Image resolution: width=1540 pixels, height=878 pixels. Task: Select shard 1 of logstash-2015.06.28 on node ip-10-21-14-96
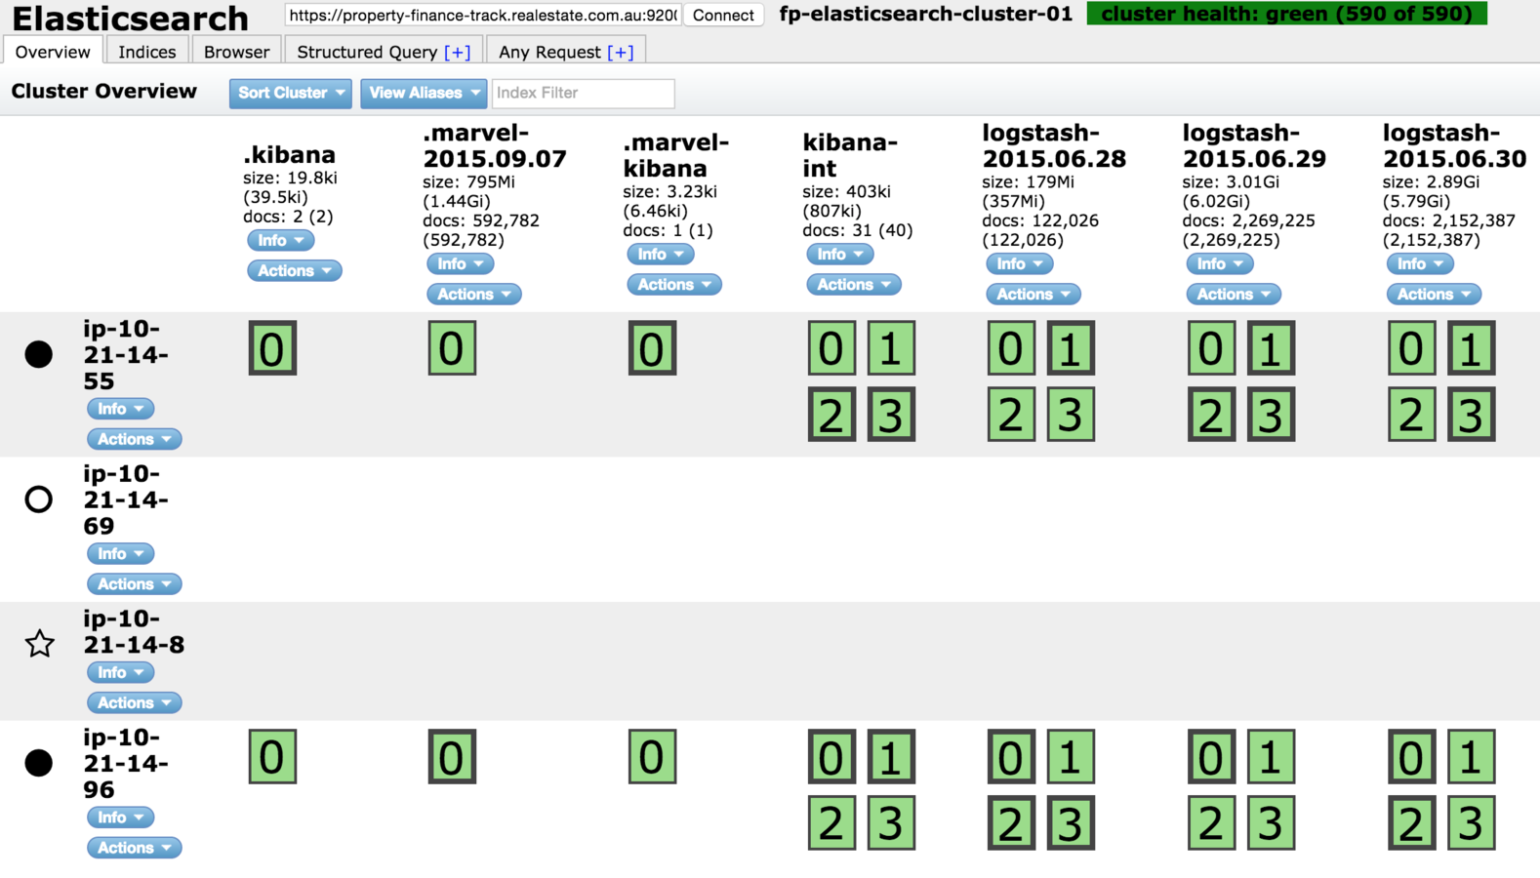click(1071, 757)
